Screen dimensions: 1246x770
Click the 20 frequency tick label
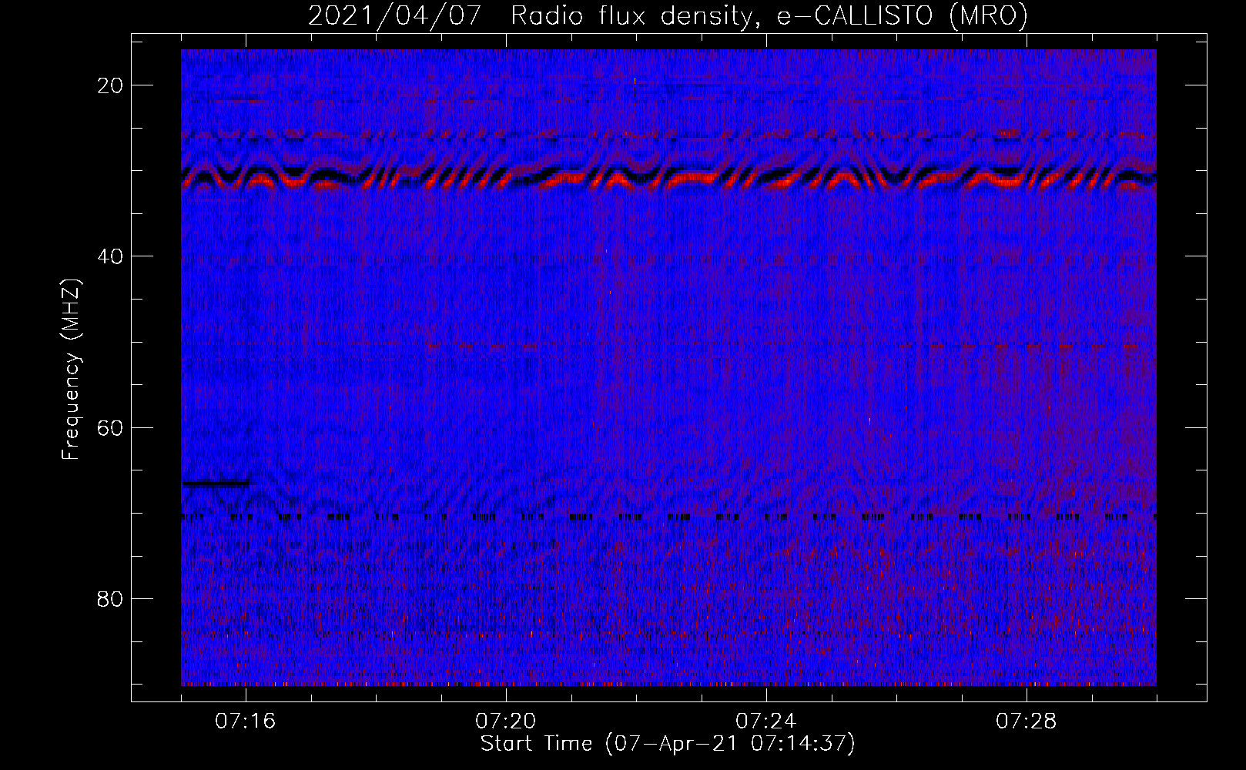pos(111,85)
